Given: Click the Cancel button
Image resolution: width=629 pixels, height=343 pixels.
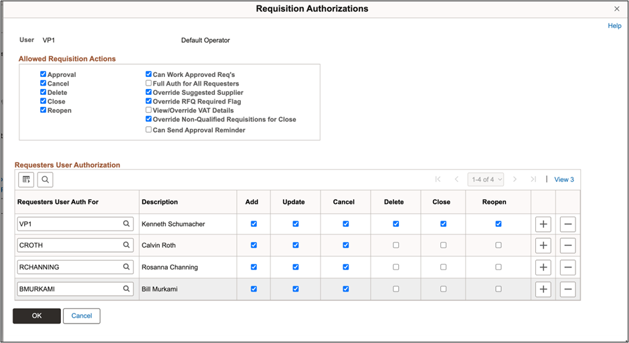Looking at the screenshot, I should tap(82, 316).
